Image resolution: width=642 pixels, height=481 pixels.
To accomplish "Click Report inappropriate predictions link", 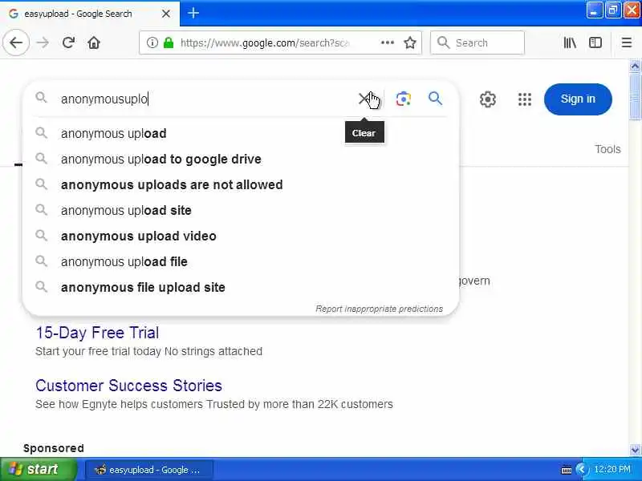I will point(379,309).
